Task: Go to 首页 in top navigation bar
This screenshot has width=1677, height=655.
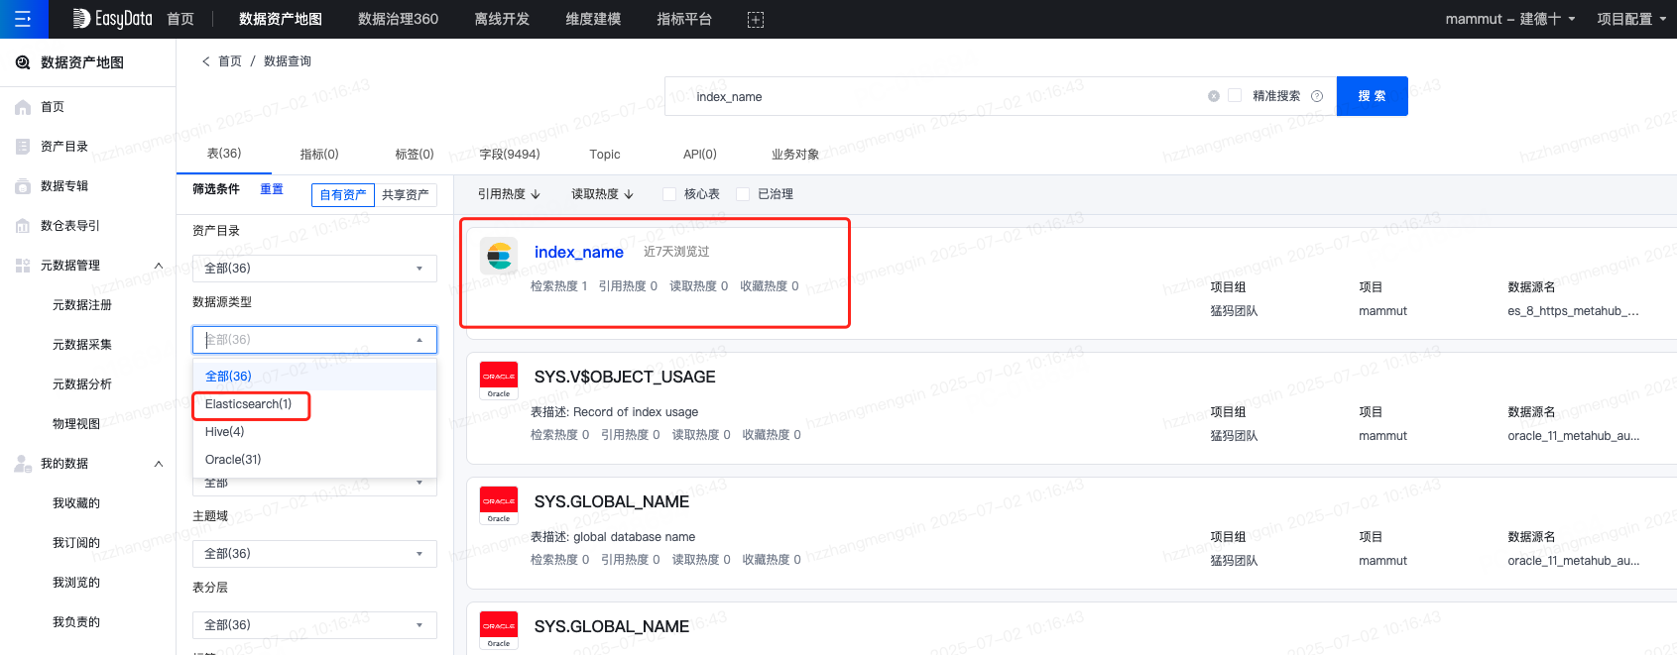Action: click(180, 19)
